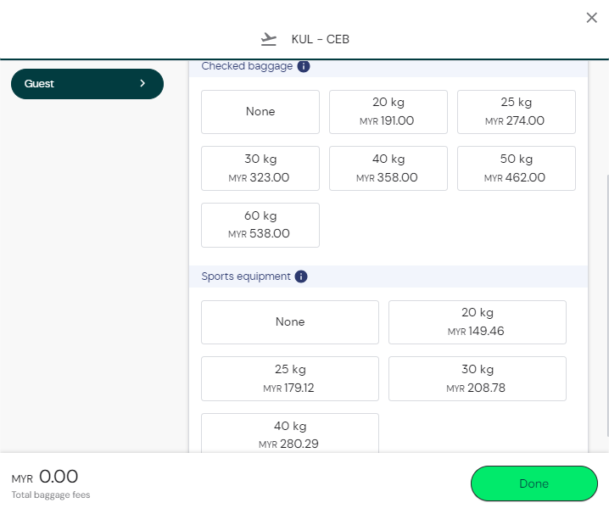
Task: Click the flight landing icon beside KUL - CEB
Action: click(269, 39)
